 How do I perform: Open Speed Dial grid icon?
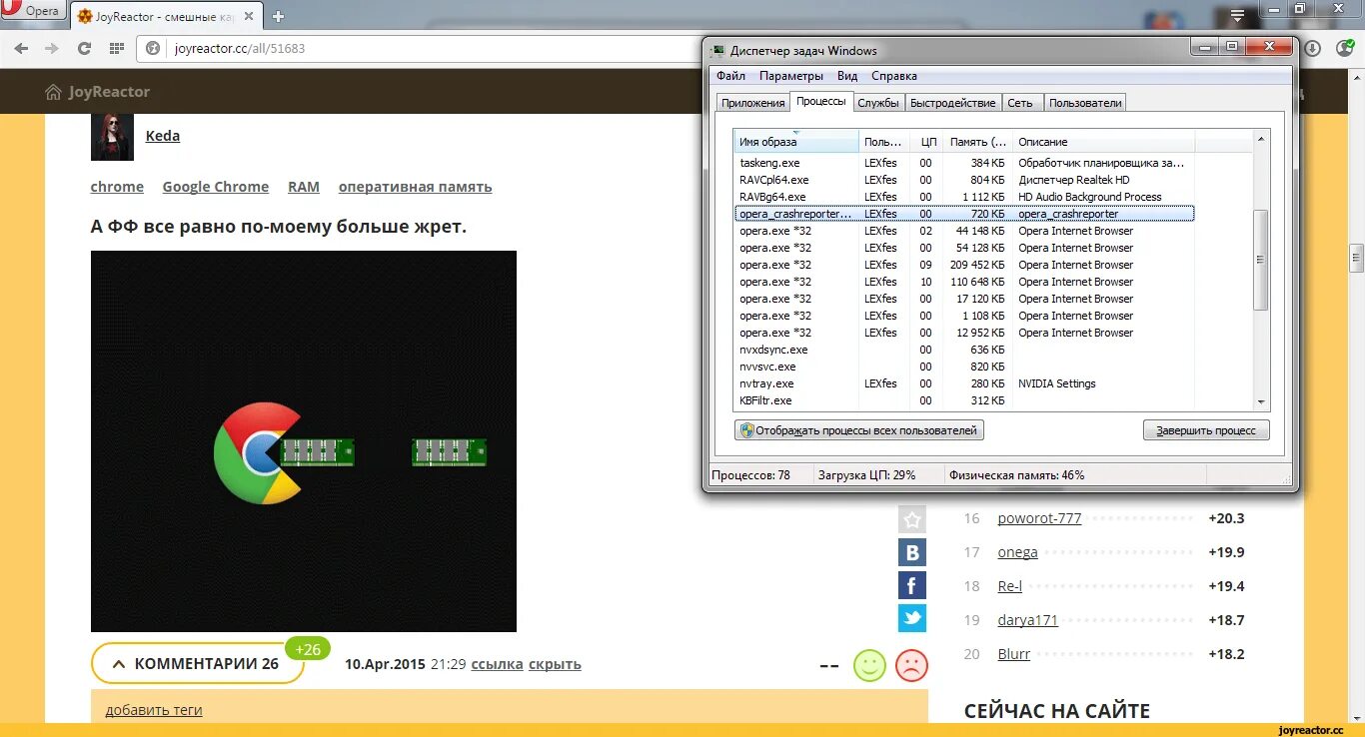tap(116, 48)
